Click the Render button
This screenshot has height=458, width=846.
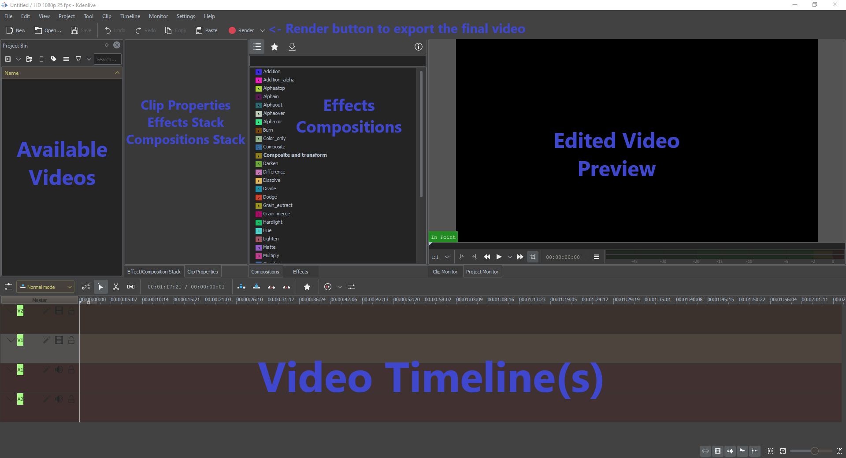pyautogui.click(x=241, y=30)
